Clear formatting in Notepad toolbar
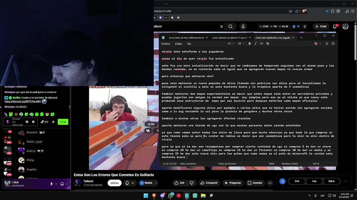This screenshot has width=357, height=200. point(267,44)
